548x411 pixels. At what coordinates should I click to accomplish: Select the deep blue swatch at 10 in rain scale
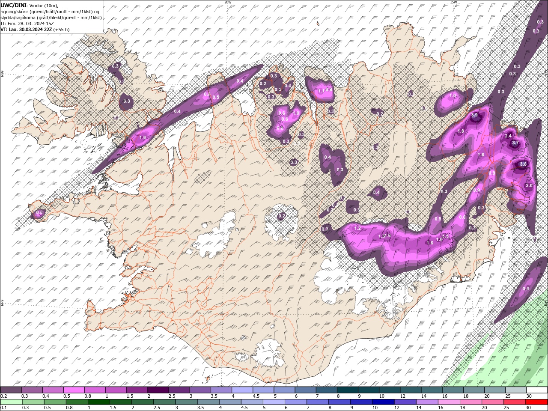click(383, 402)
